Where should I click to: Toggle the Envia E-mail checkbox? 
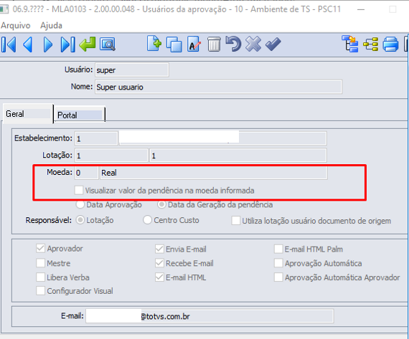click(x=159, y=249)
